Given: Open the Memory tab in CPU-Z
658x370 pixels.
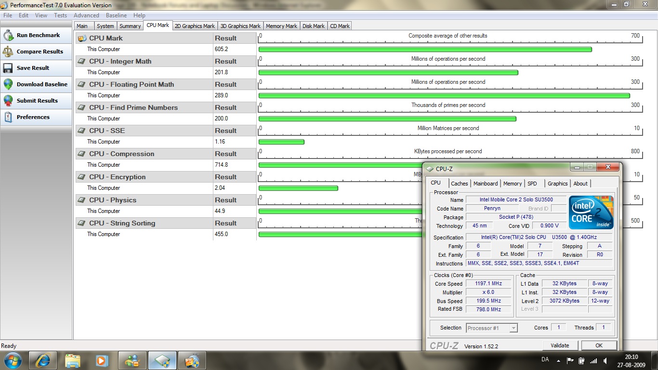Looking at the screenshot, I should [513, 184].
